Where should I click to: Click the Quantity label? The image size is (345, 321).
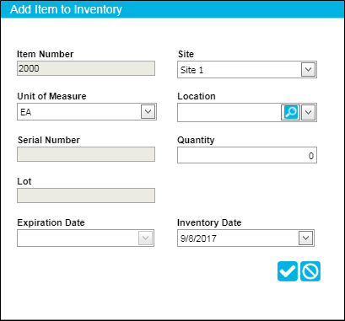[x=196, y=140]
